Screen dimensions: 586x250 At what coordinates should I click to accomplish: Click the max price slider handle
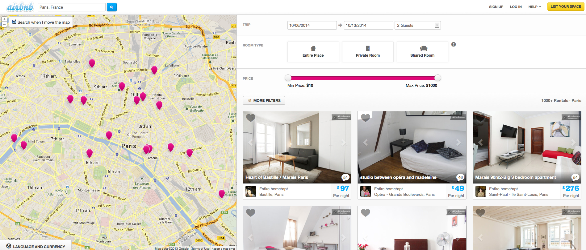[437, 78]
